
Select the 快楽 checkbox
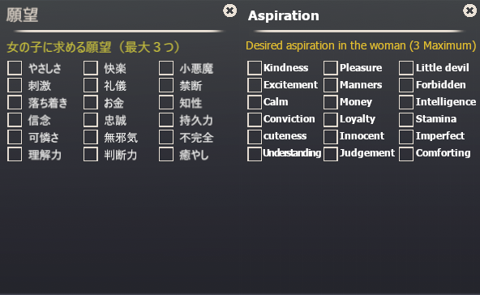click(91, 68)
